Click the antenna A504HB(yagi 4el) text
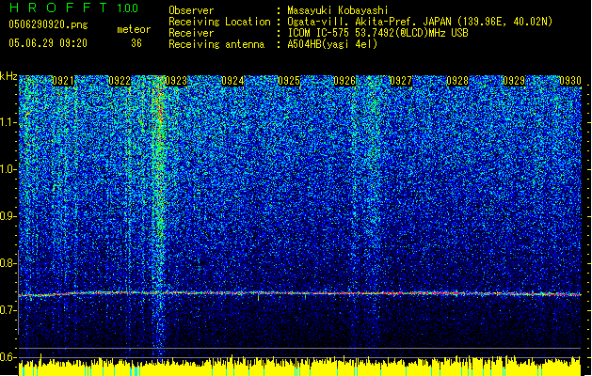592x376 pixels. click(x=332, y=44)
